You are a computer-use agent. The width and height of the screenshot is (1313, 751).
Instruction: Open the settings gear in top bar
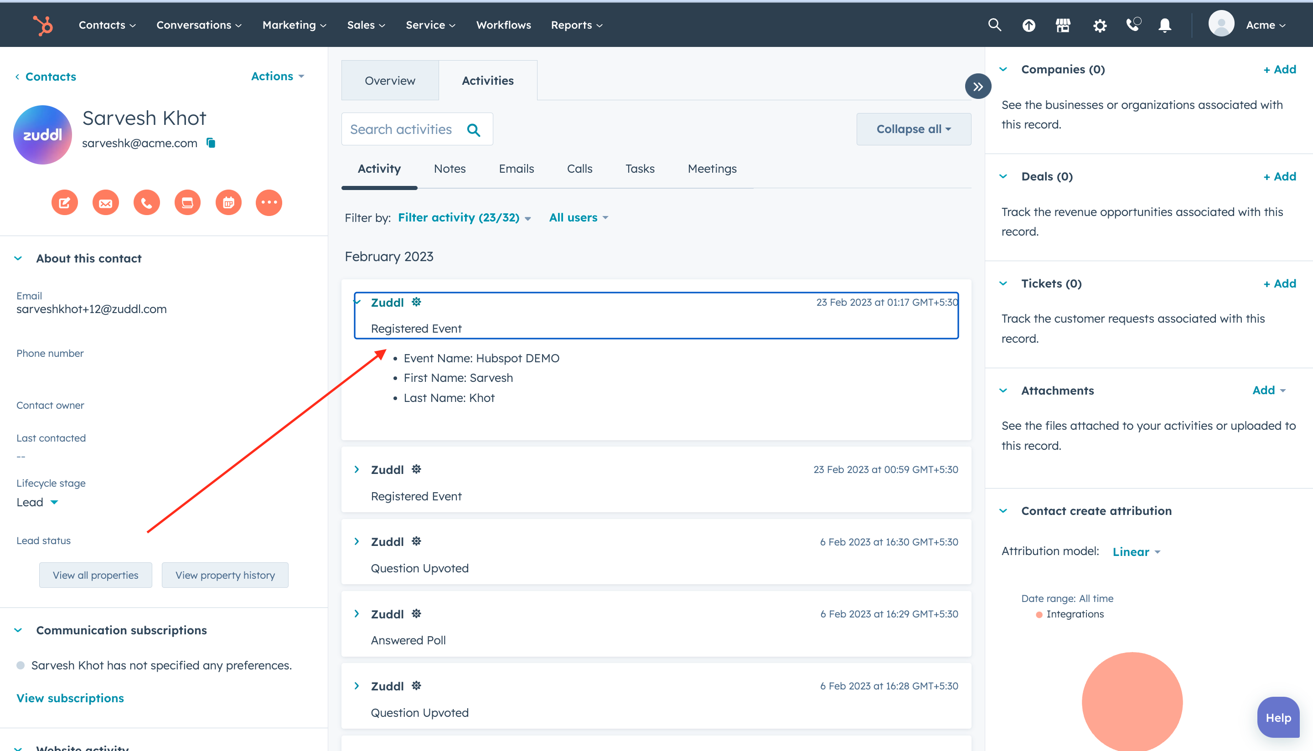[x=1100, y=25]
